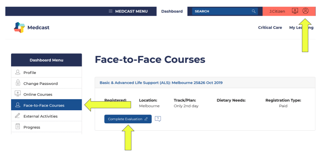Open the user account avatar icon
This screenshot has width=321, height=155.
point(305,11)
